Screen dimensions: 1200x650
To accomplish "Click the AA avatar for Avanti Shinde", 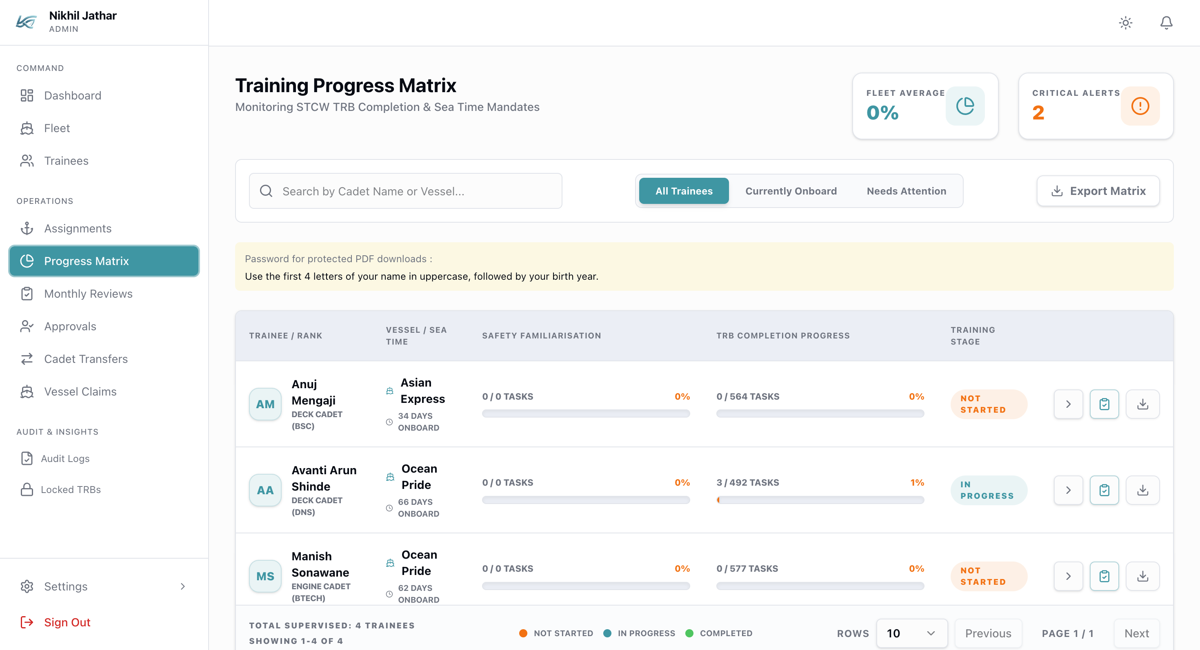I will 265,490.
